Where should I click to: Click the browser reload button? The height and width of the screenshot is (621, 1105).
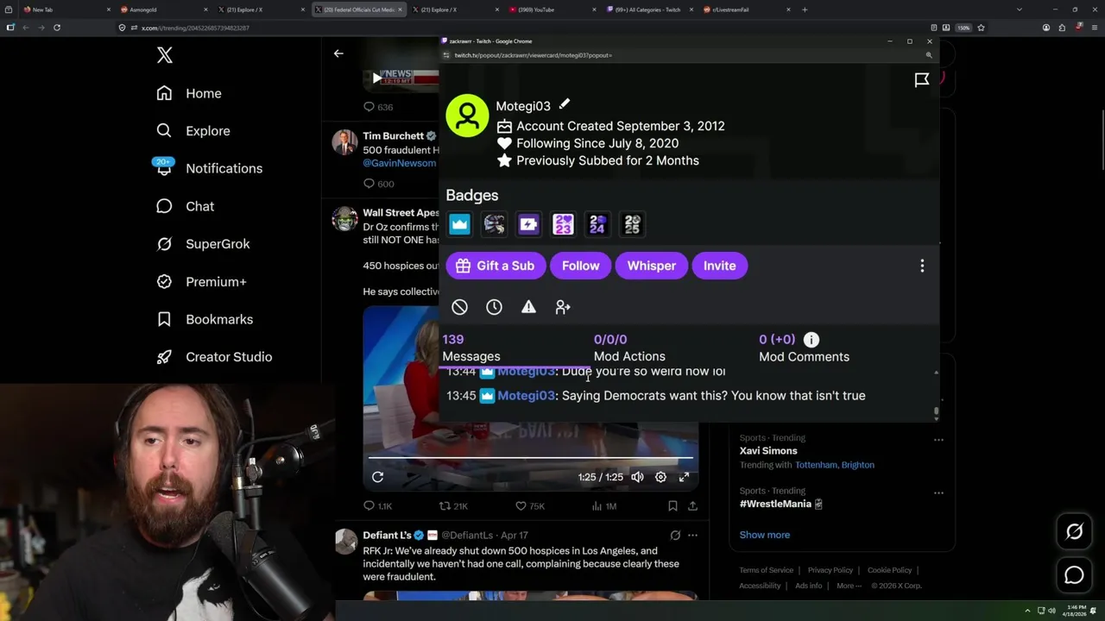pos(56,28)
